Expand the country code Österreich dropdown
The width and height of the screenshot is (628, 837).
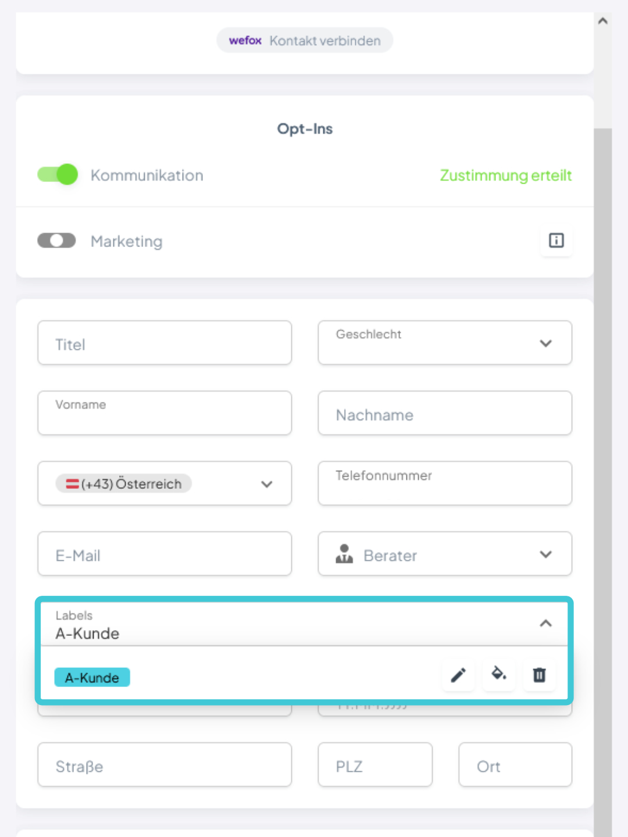click(165, 484)
